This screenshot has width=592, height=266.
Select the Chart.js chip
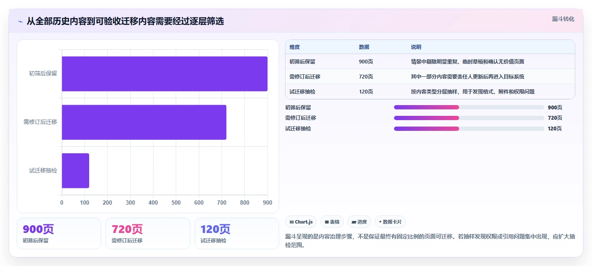tap(301, 222)
